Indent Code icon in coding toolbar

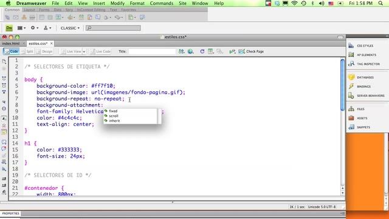(x=4, y=178)
